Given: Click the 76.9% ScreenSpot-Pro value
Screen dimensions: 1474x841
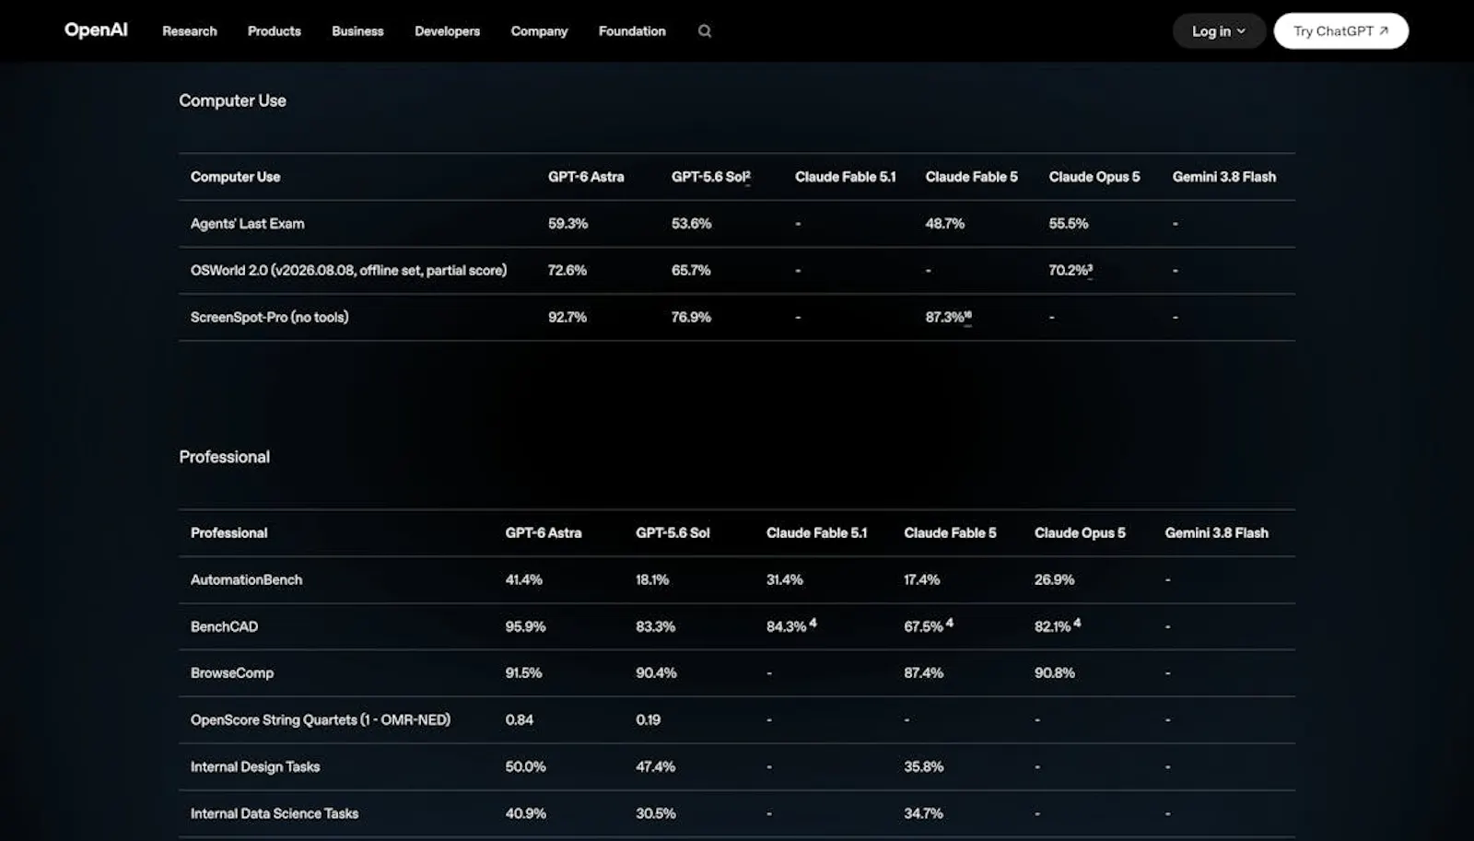Looking at the screenshot, I should (x=691, y=317).
